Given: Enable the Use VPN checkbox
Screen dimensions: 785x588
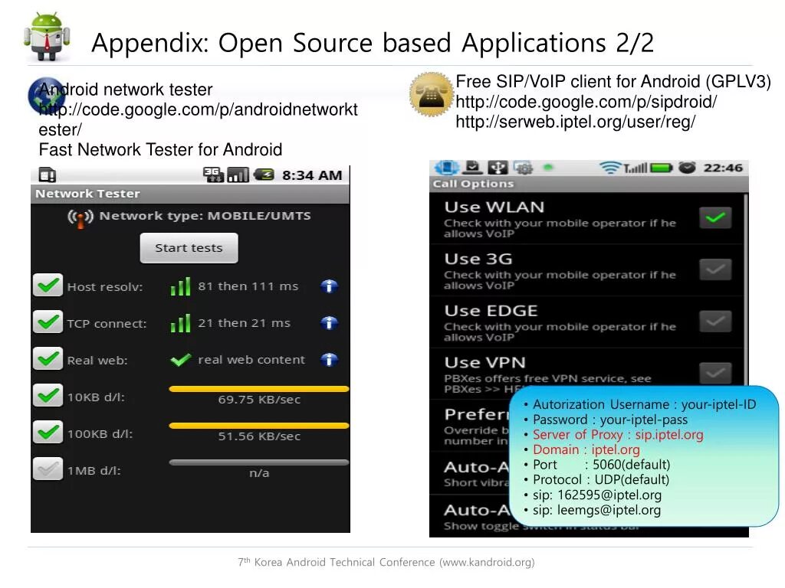Looking at the screenshot, I should point(715,373).
